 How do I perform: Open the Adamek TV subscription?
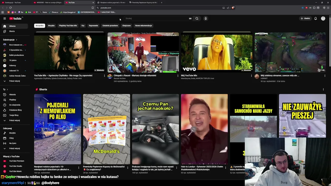(x=15, y=71)
